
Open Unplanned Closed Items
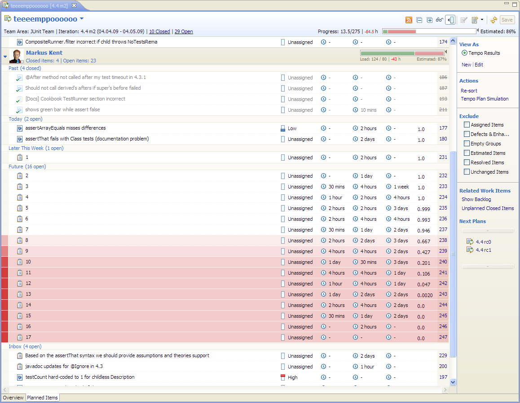(488, 208)
